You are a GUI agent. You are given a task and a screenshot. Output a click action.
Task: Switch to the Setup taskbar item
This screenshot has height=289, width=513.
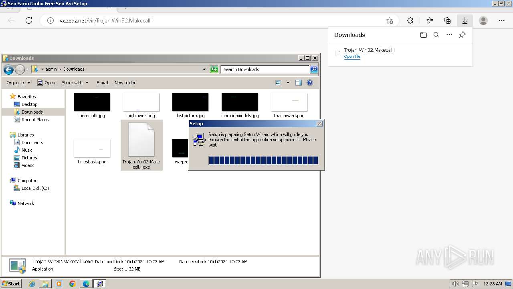(99, 284)
